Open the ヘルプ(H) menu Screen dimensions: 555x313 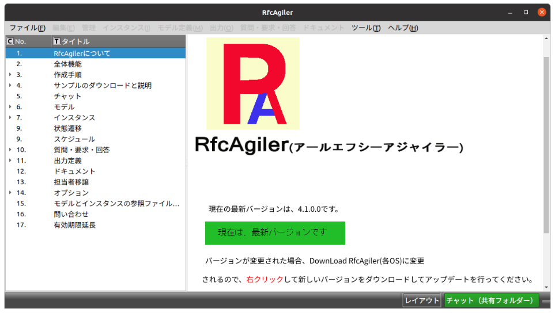[x=403, y=28]
